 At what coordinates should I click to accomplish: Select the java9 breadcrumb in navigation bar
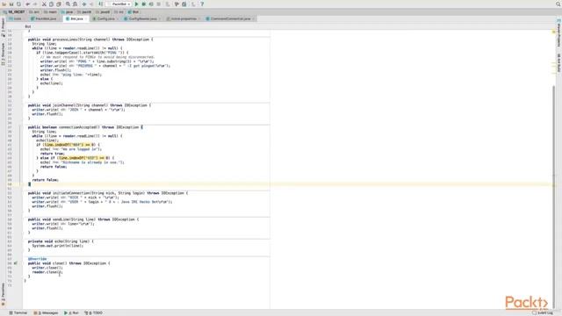click(x=103, y=11)
